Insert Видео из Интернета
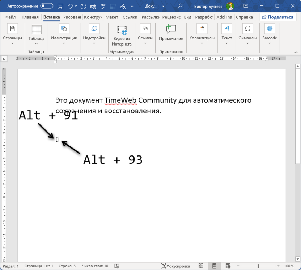Screen dimensions: 301x270 (122, 35)
